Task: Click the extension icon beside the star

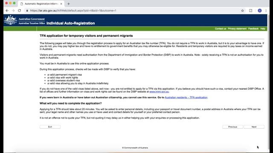Action: (x=250, y=11)
